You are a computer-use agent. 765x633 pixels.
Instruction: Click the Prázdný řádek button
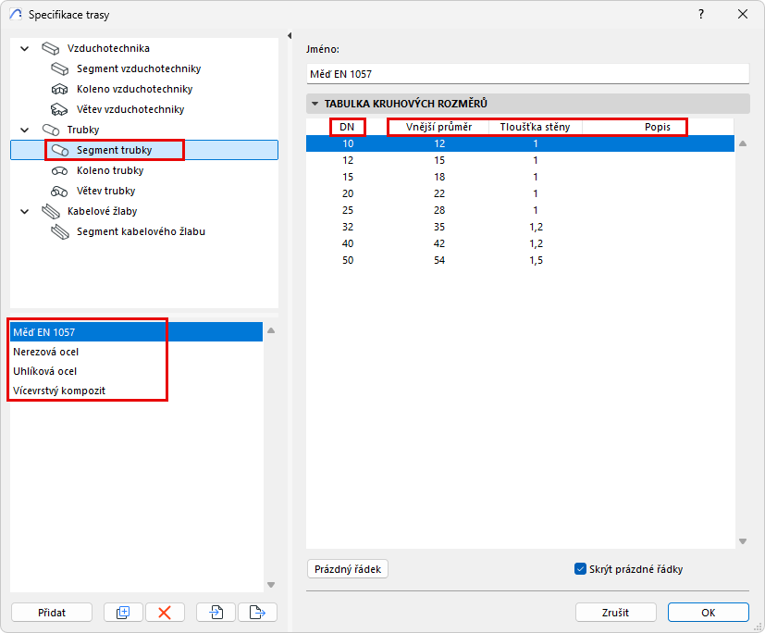pyautogui.click(x=348, y=569)
